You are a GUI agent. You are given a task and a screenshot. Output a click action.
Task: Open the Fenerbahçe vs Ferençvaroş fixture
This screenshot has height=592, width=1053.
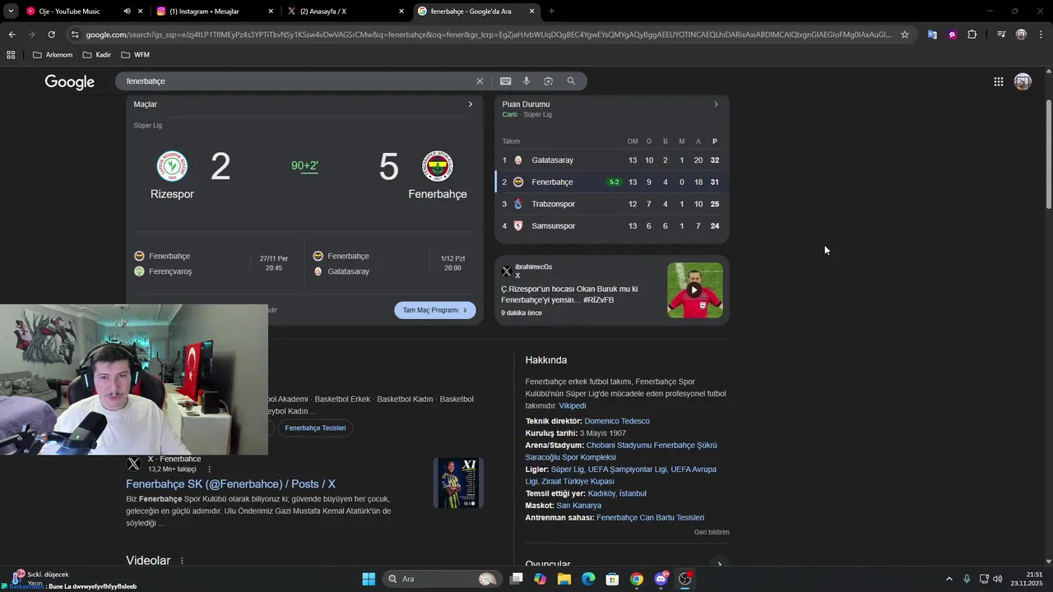(213, 264)
